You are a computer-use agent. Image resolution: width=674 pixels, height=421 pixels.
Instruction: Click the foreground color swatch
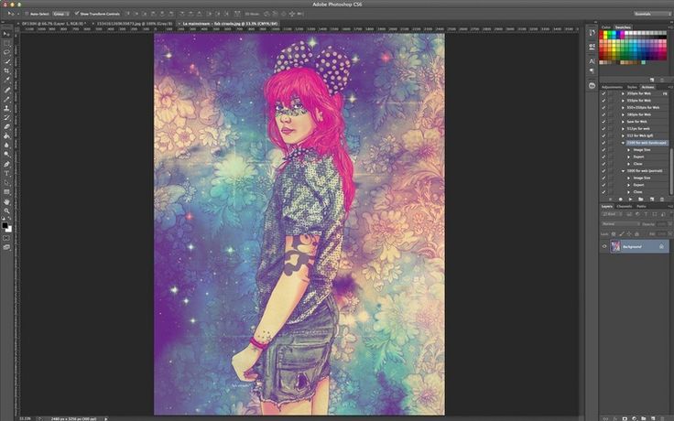[5, 225]
